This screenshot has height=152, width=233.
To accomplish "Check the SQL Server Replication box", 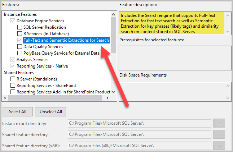I will click(x=19, y=27).
